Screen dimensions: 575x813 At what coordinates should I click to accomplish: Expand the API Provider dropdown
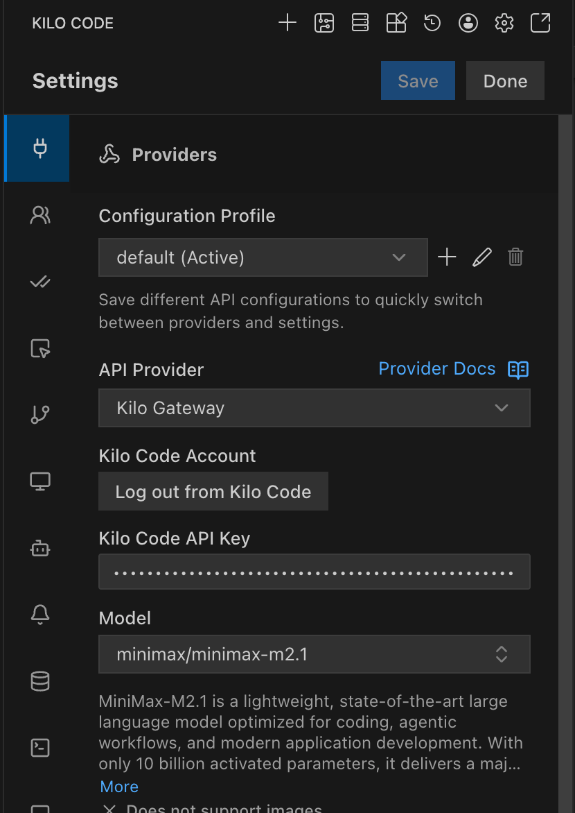point(315,408)
